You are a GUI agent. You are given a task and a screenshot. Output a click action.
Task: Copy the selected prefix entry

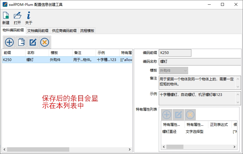click(x=21, y=42)
